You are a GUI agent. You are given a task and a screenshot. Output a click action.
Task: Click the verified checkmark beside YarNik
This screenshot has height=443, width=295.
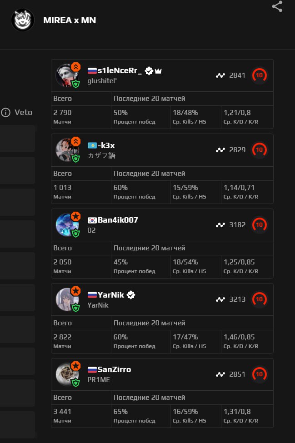pos(131,295)
